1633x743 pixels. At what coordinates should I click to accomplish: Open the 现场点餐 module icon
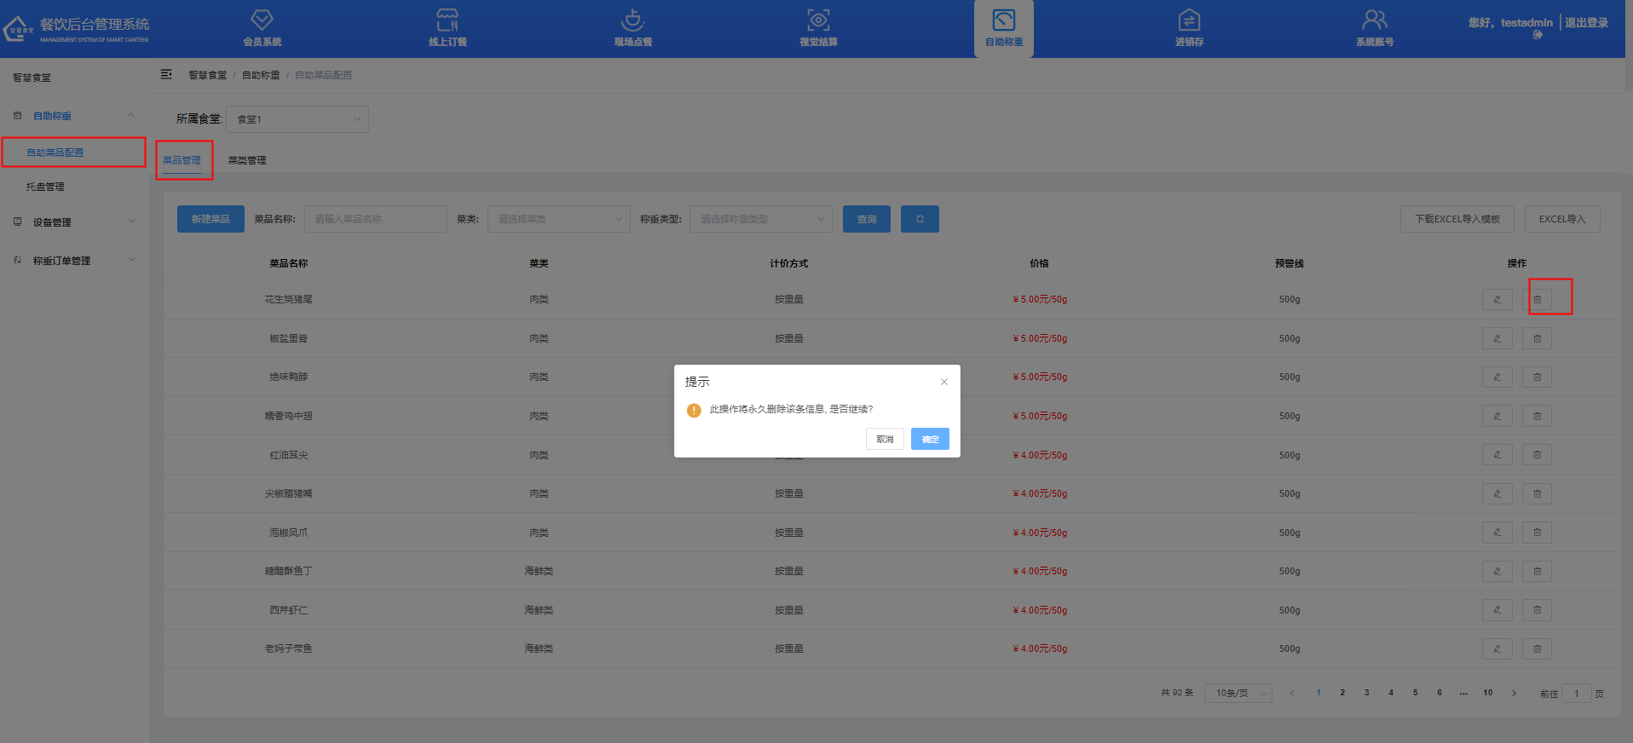[x=632, y=20]
